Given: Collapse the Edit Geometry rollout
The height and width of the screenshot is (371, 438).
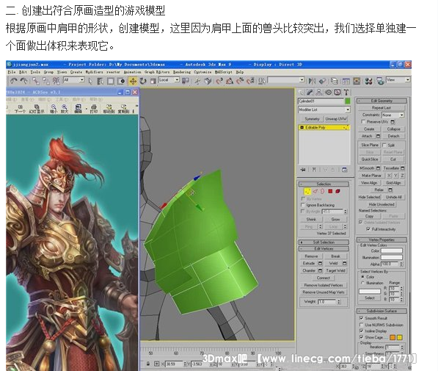Looking at the screenshot, I should (382, 101).
